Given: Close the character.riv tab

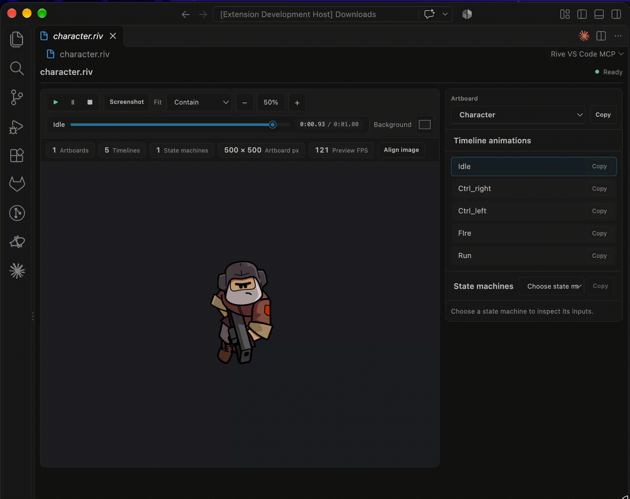Looking at the screenshot, I should [113, 36].
